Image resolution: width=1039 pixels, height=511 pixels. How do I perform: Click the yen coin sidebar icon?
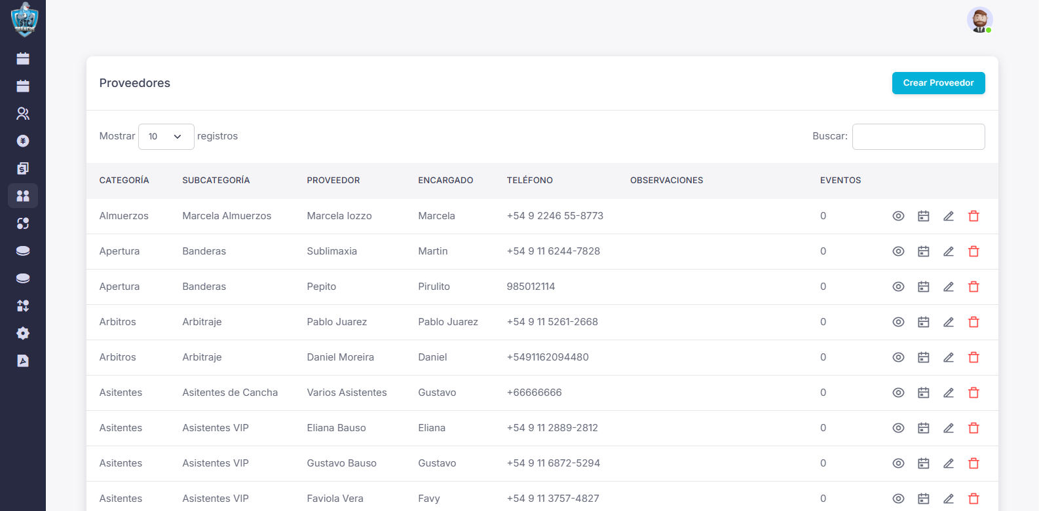coord(23,141)
